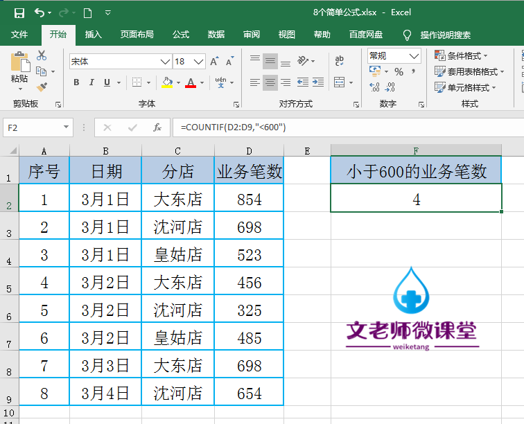Activate the Format Painter brush
The width and height of the screenshot is (524, 424).
pyautogui.click(x=42, y=87)
